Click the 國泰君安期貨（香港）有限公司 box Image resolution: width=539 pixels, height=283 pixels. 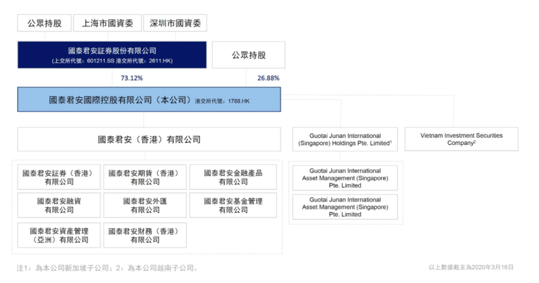point(145,177)
